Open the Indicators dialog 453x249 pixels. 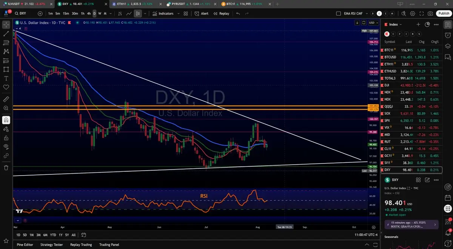[x=163, y=13]
